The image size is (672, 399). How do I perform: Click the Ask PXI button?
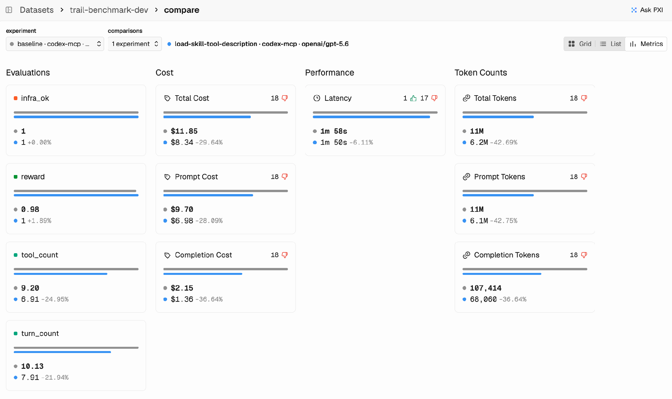pos(647,10)
